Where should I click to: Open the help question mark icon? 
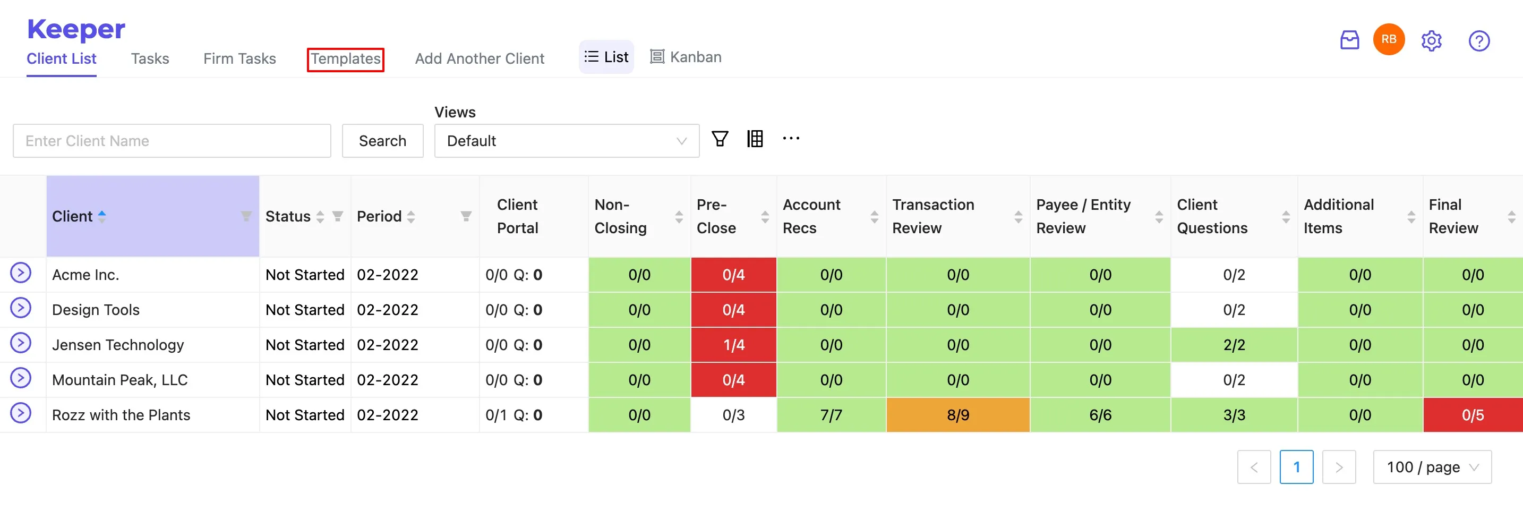pyautogui.click(x=1478, y=41)
